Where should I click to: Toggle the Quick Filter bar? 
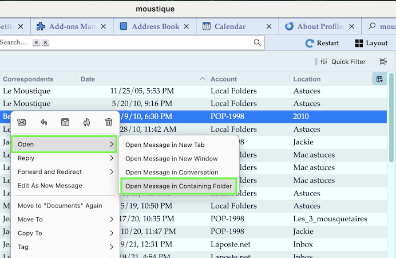pyautogui.click(x=341, y=61)
